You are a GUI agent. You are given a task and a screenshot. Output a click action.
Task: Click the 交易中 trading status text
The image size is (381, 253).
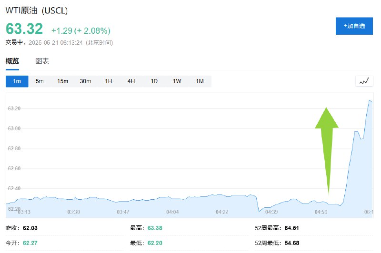[x=14, y=42]
